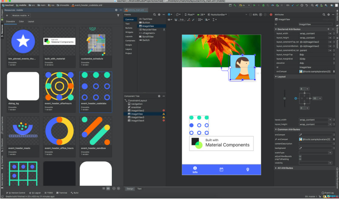Search the Palette with magnifier icon
The height and width of the screenshot is (199, 339).
[155, 14]
